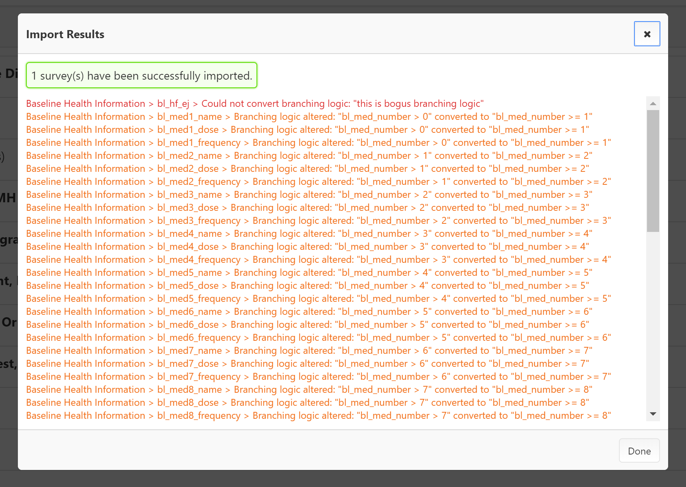This screenshot has height=487, width=686.
Task: Select the bl_med2_dose branching logic line
Action: pyautogui.click(x=307, y=169)
